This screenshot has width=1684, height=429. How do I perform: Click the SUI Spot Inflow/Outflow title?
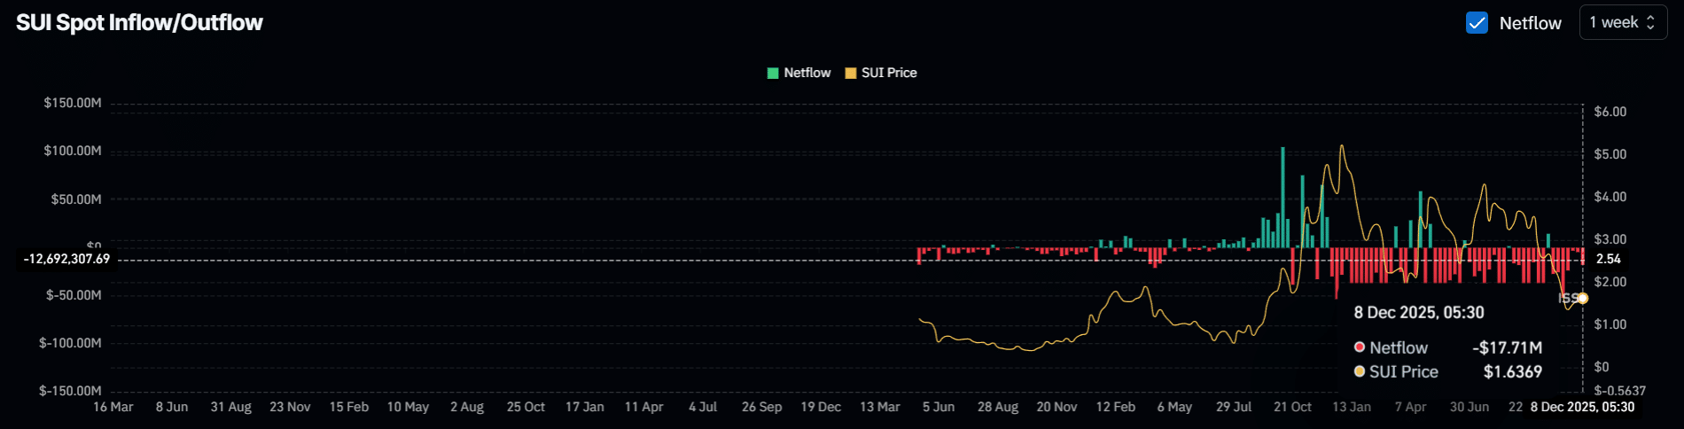tap(139, 23)
